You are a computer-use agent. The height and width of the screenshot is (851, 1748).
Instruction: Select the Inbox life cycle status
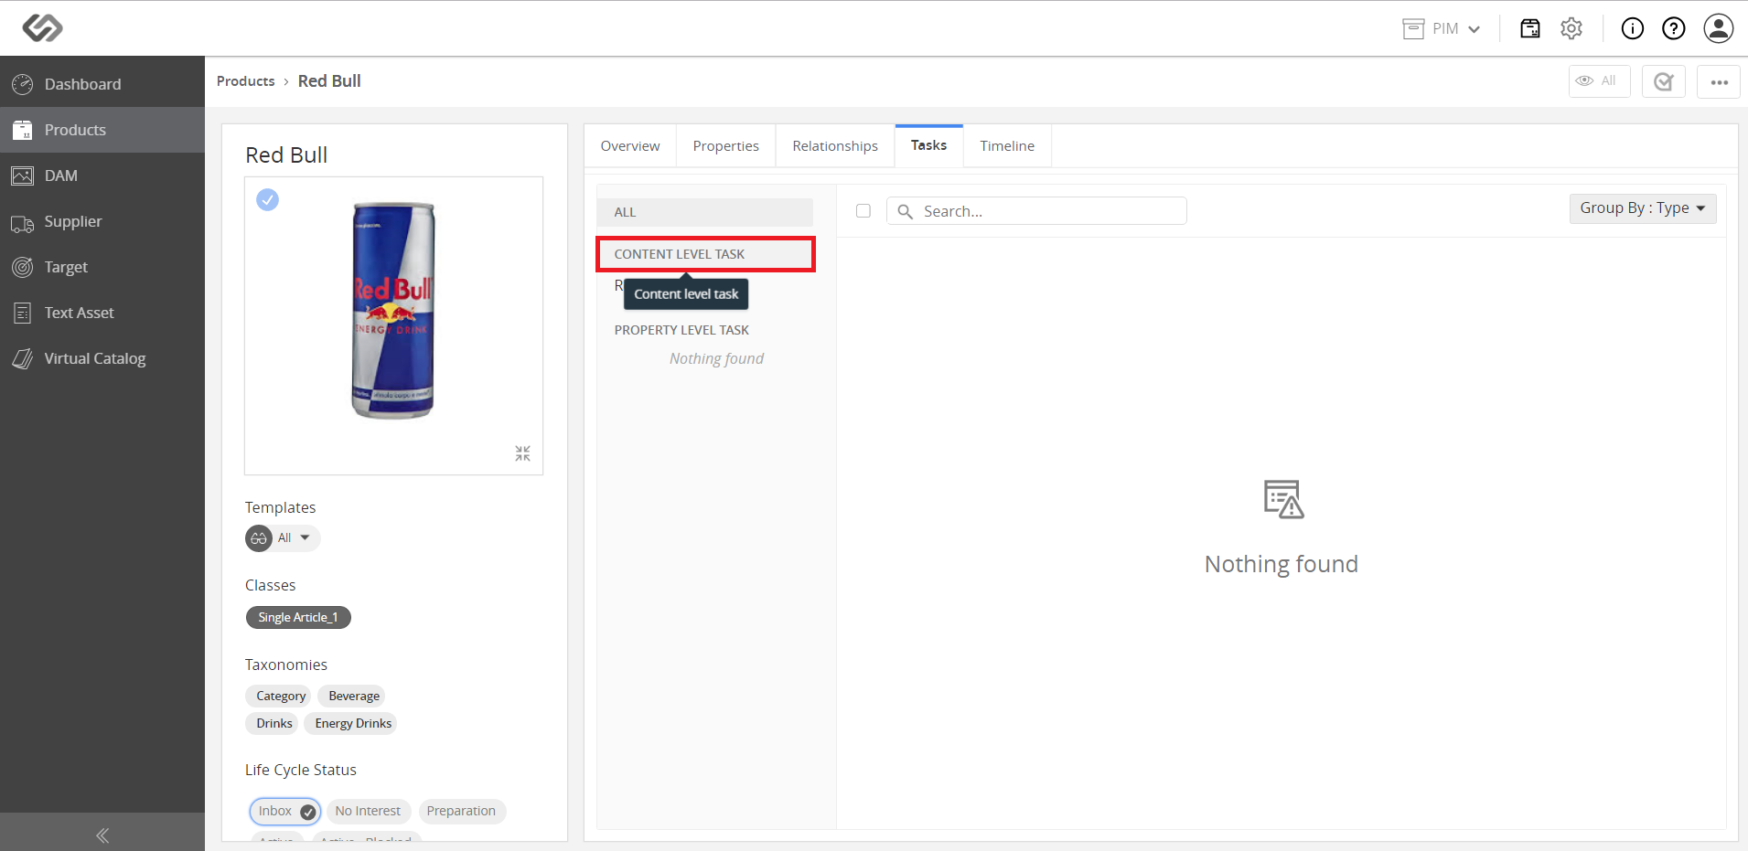(285, 811)
